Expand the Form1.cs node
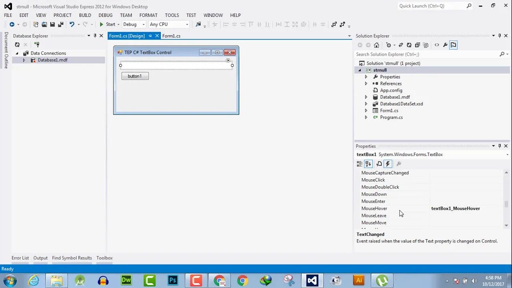The image size is (512, 288). pyautogui.click(x=366, y=111)
